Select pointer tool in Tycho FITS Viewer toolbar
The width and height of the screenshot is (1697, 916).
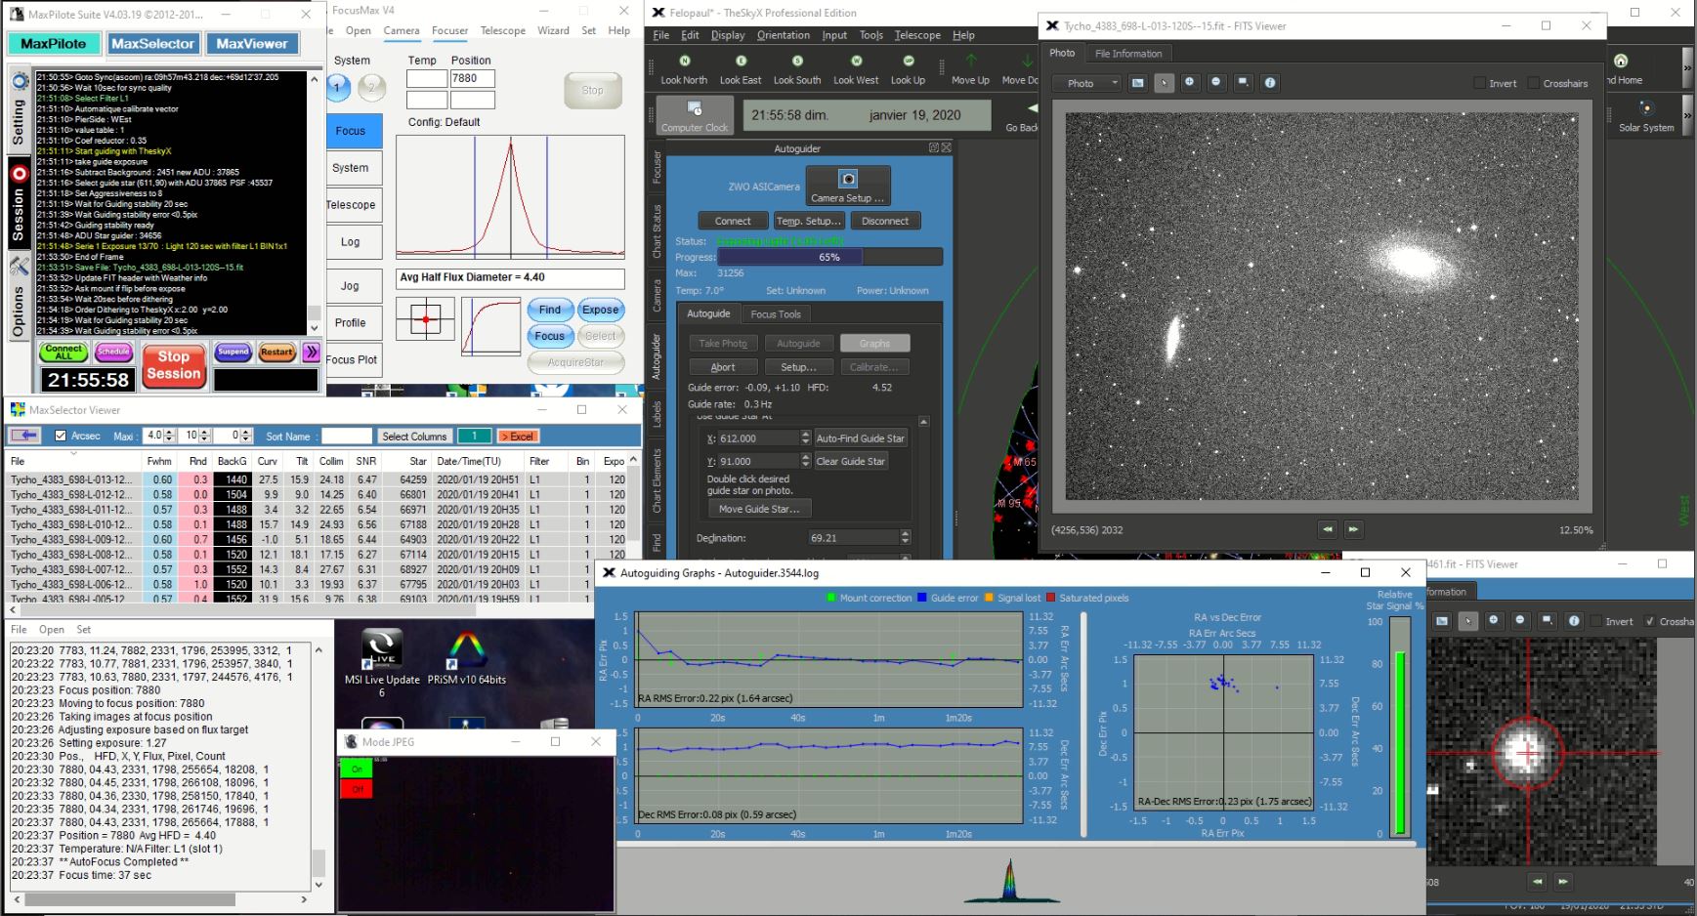click(x=1164, y=83)
